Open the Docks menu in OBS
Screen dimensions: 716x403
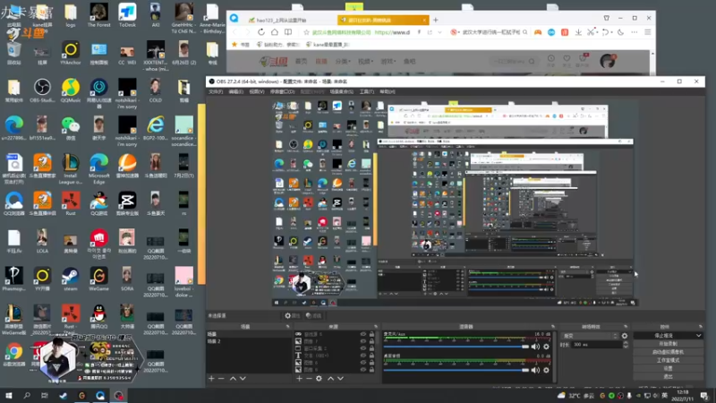coord(282,92)
